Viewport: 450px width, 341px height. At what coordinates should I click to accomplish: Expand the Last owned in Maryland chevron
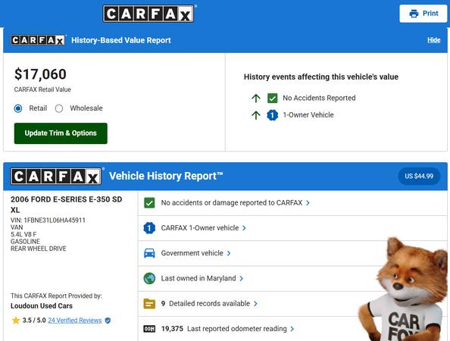click(242, 278)
